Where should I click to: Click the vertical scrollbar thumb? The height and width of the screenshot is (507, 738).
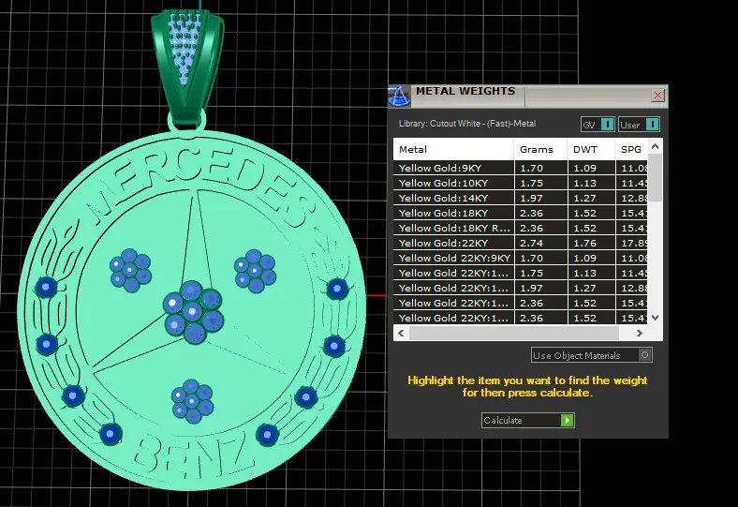(656, 178)
